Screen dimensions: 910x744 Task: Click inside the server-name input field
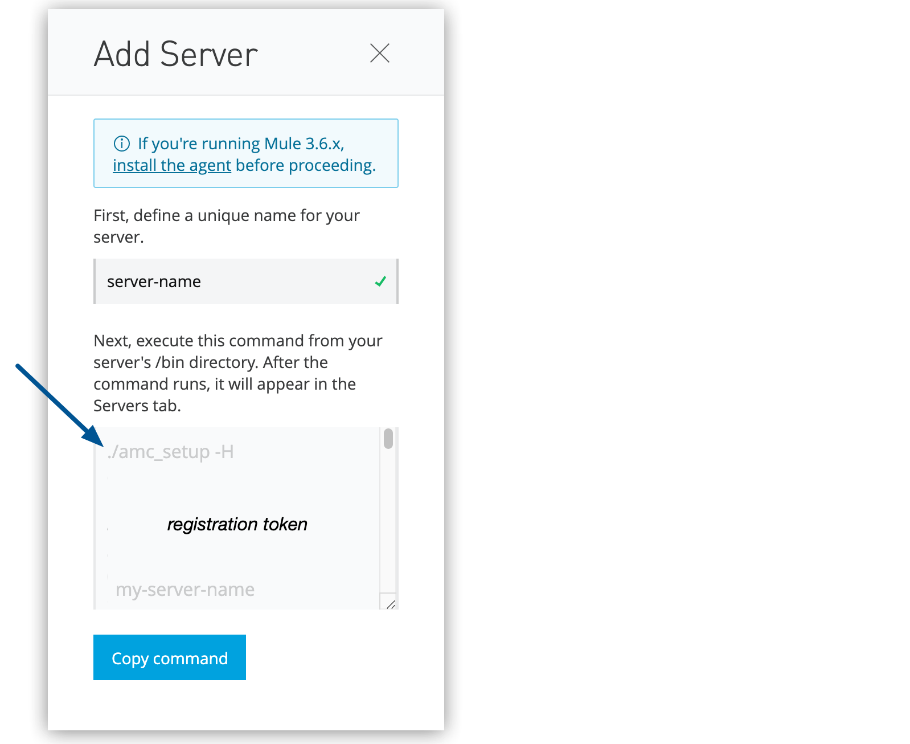[228, 281]
